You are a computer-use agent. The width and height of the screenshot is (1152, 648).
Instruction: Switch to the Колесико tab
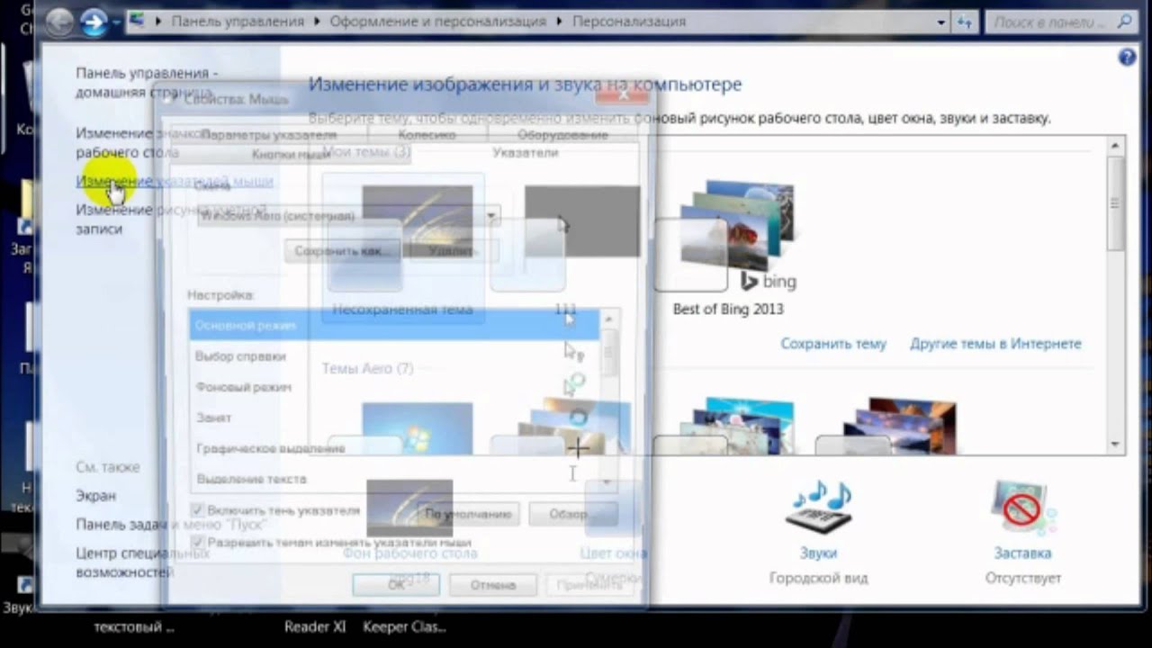coord(427,134)
